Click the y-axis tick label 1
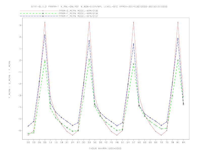The height and width of the screenshot is (155, 200). click(x=20, y=49)
